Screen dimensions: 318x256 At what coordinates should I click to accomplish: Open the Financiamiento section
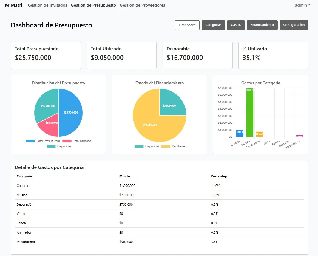tap(262, 25)
